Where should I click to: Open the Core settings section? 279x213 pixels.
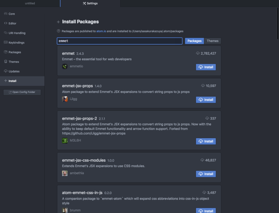pos(22,14)
